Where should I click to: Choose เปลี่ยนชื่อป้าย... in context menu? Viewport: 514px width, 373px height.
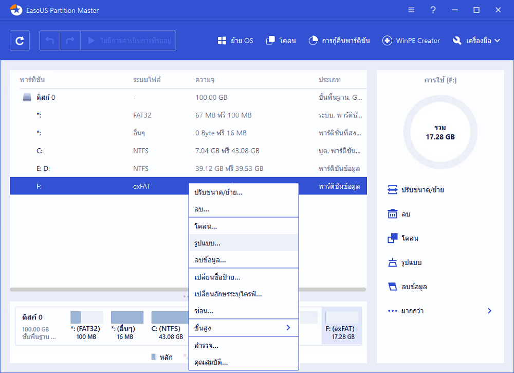tap(244, 277)
